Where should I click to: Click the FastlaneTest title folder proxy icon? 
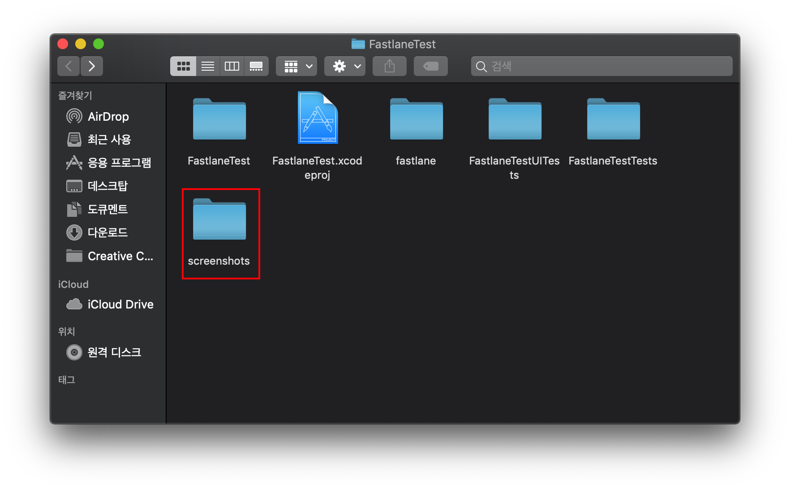coord(358,44)
